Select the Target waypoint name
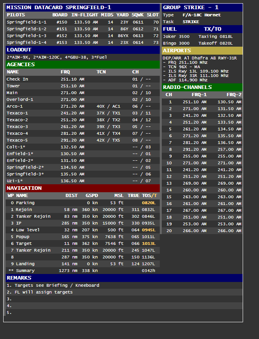The width and height of the screenshot is (259, 339). pos(24,243)
